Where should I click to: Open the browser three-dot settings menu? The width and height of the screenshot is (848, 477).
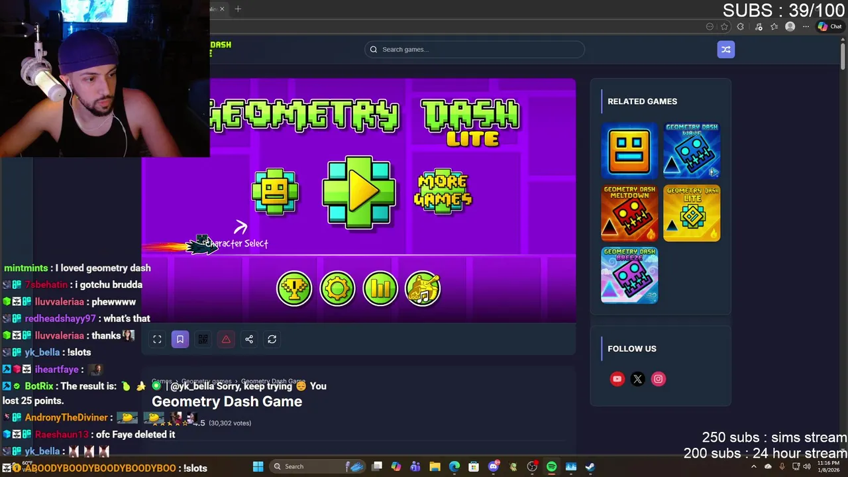[806, 26]
